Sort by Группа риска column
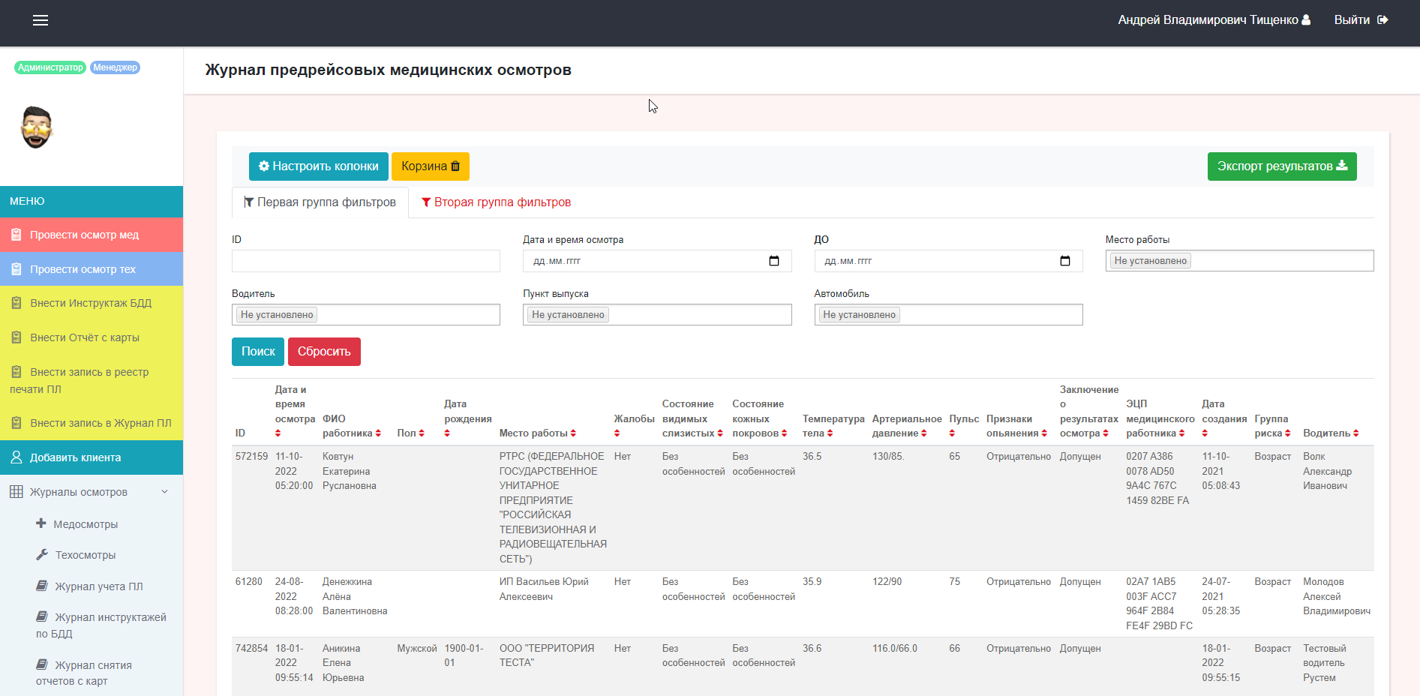 click(1287, 433)
